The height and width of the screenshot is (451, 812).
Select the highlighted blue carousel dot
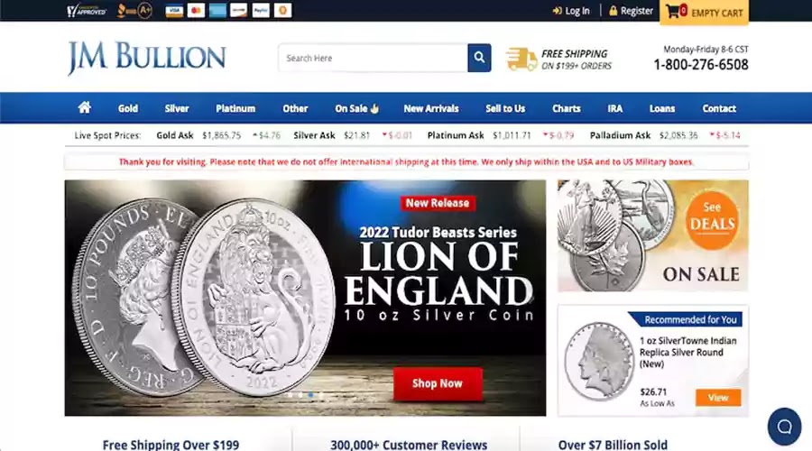click(310, 395)
